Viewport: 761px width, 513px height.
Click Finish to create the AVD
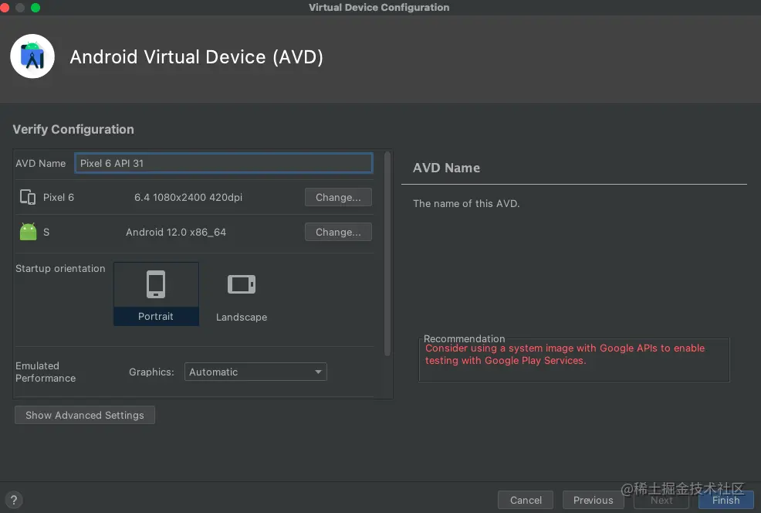[x=725, y=500]
